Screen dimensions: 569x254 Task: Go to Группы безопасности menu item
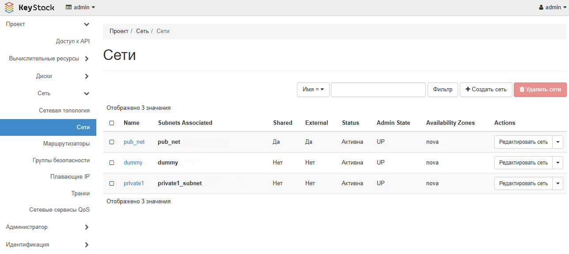click(x=61, y=161)
